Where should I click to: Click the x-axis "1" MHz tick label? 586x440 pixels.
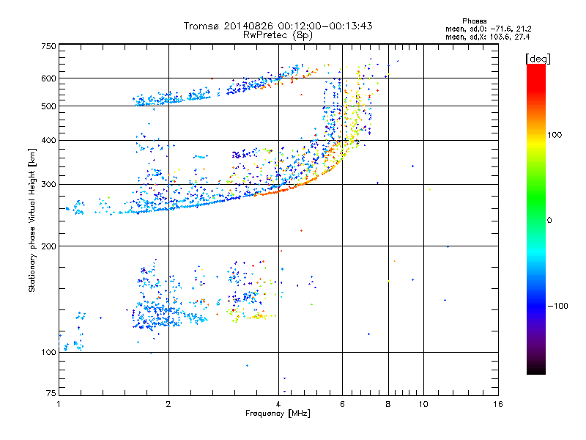[59, 404]
